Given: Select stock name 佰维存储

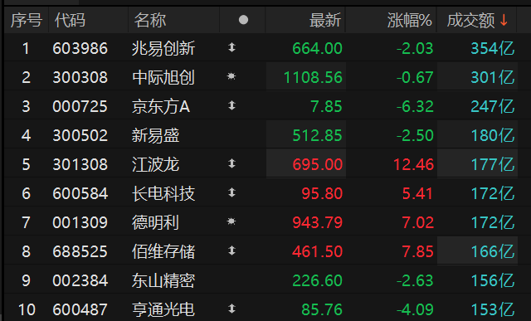Looking at the screenshot, I should (163, 251).
